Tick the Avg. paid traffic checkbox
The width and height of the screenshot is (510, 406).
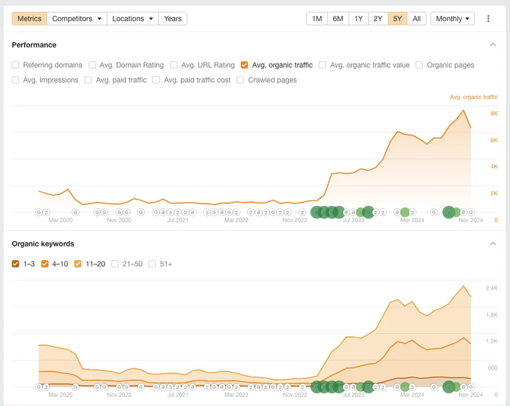88,80
